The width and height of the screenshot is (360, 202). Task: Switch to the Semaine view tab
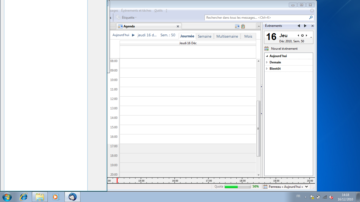(x=205, y=36)
